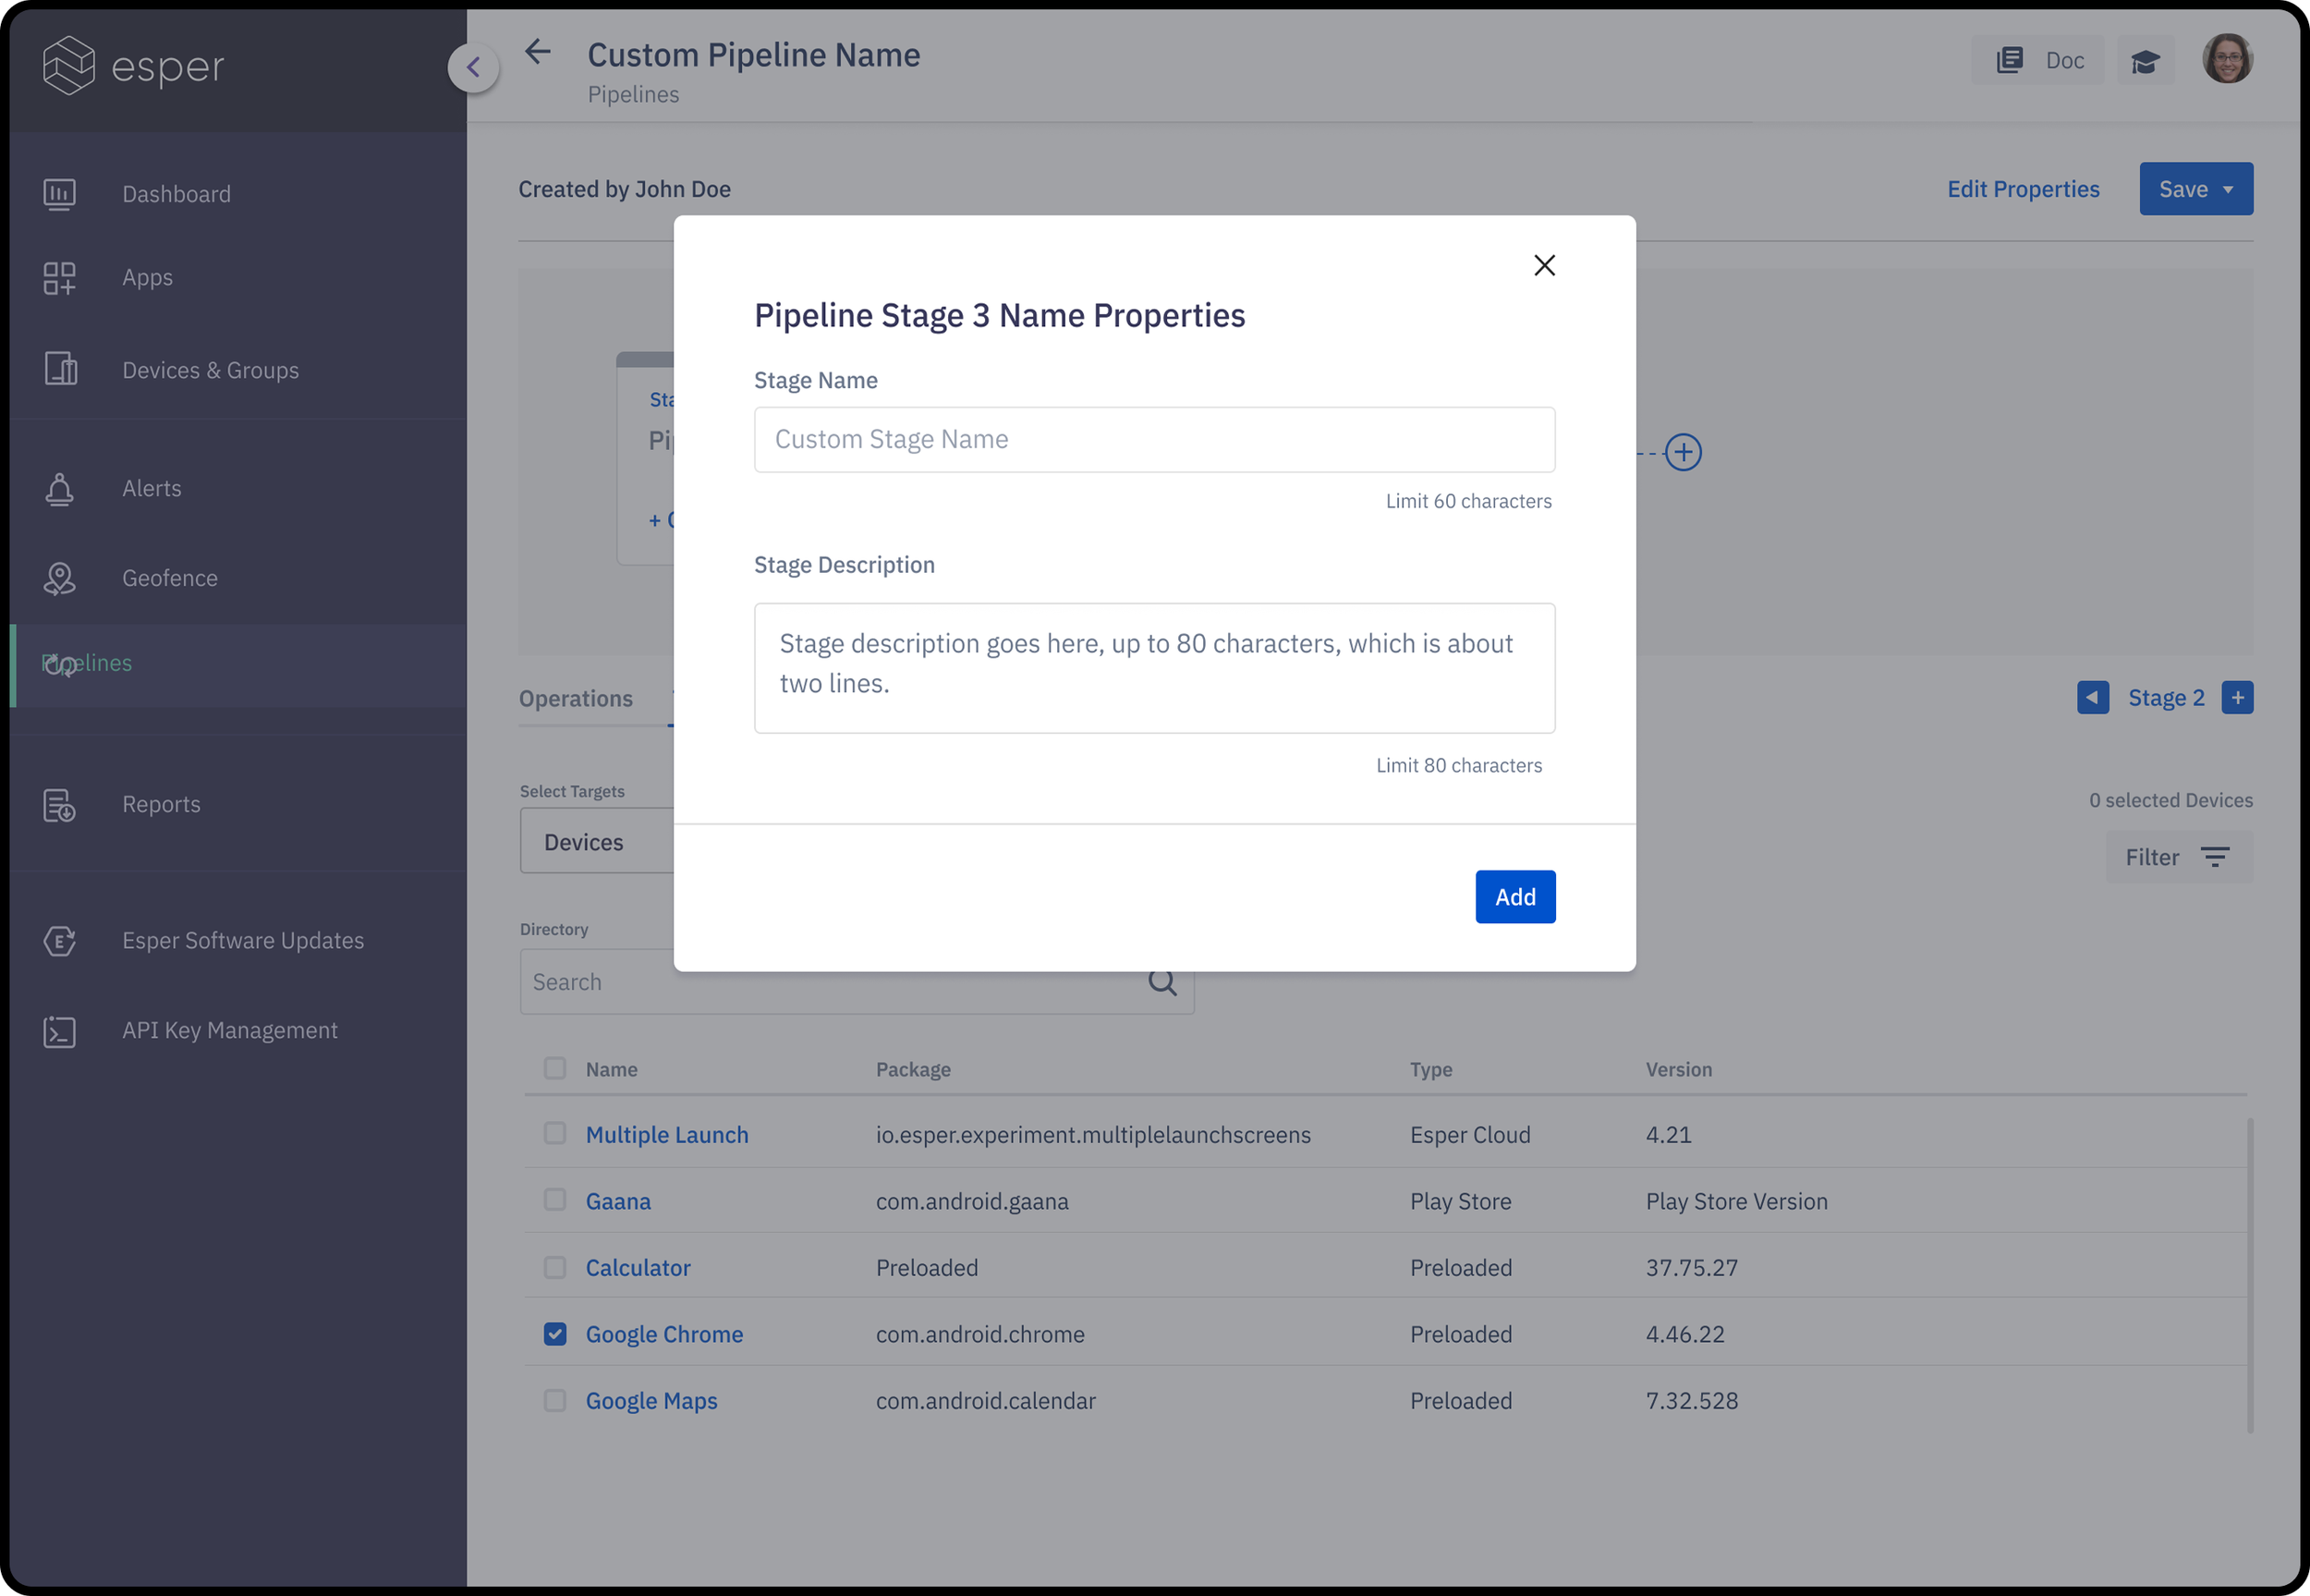Open the graduation cap tutorial icon
The image size is (2310, 1596).
click(x=2146, y=61)
